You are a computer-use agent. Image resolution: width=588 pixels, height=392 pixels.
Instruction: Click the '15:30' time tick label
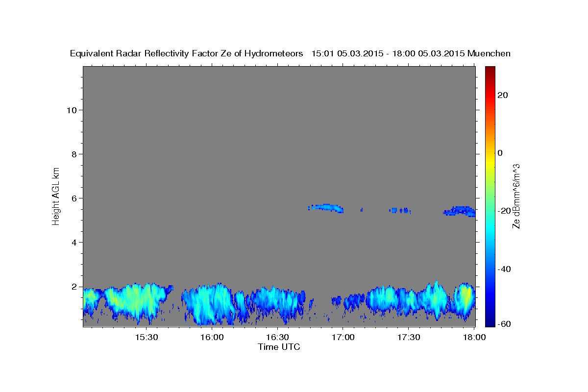147,338
